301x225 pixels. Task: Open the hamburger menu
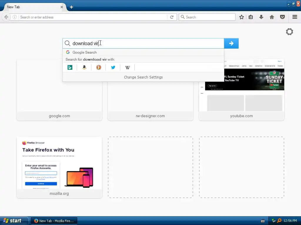pos(295,17)
